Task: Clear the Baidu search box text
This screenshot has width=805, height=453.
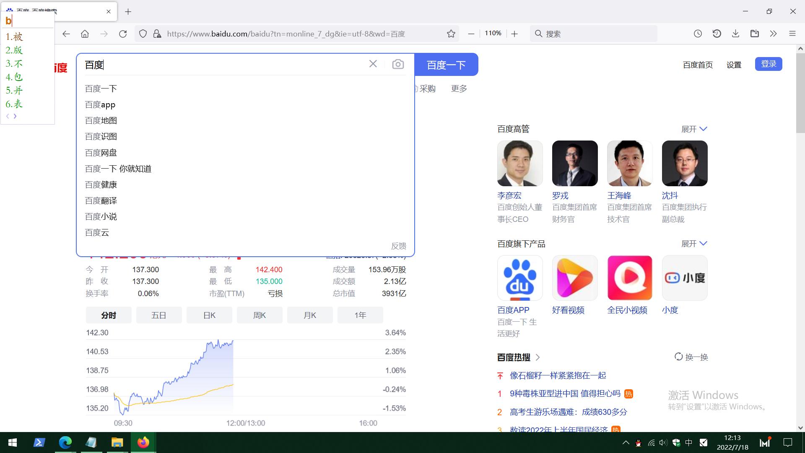Action: pyautogui.click(x=373, y=64)
